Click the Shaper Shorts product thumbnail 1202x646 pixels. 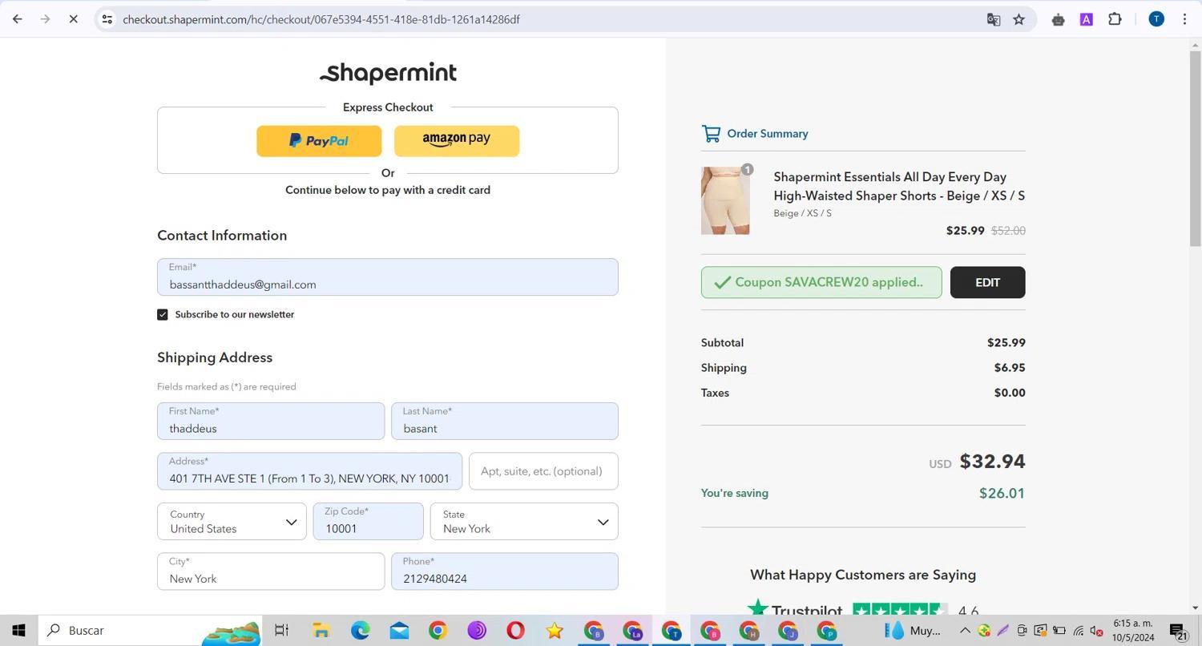(x=725, y=201)
